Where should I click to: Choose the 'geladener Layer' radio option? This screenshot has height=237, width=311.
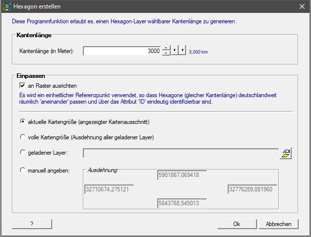pos(23,152)
